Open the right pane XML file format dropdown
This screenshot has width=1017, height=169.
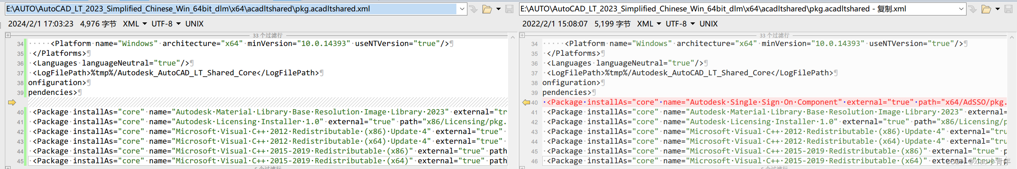point(649,24)
